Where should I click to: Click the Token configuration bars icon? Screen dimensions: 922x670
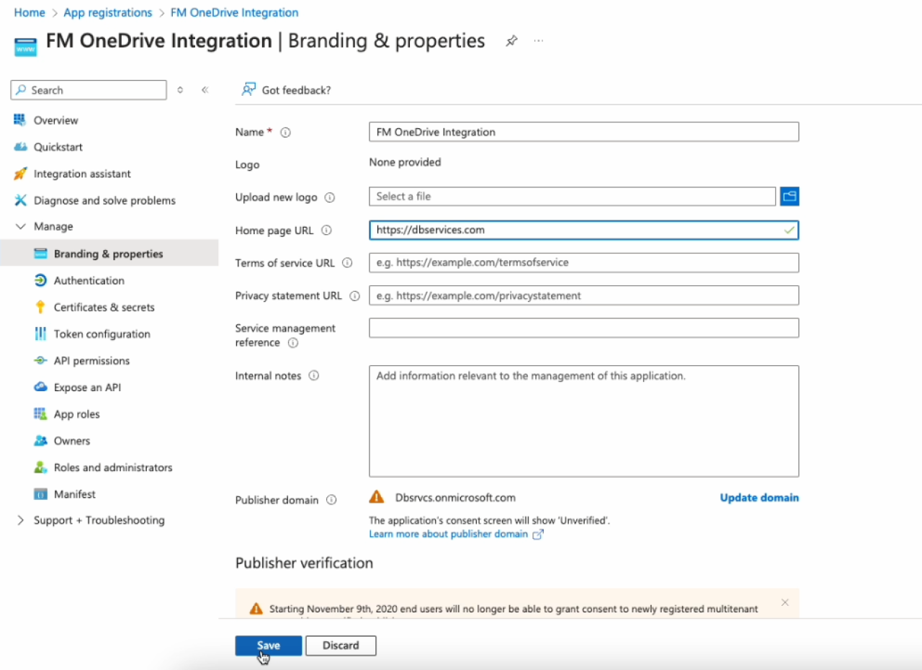(40, 334)
